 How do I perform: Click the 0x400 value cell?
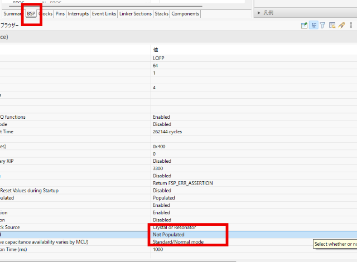coord(159,147)
